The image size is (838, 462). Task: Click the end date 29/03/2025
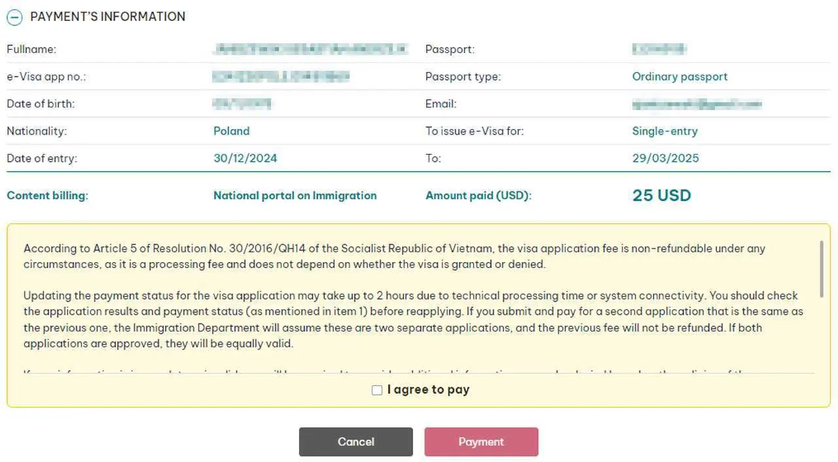click(665, 158)
